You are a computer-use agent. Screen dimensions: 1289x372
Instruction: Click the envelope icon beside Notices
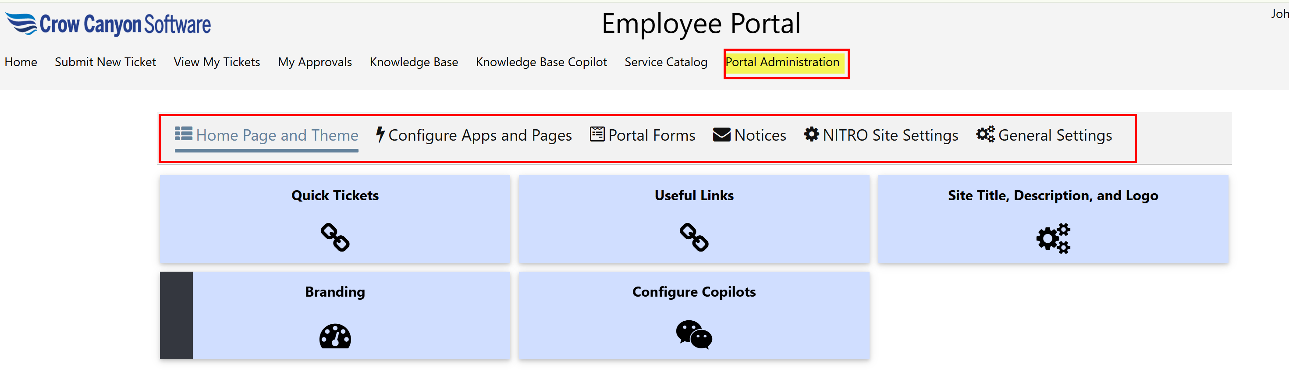721,135
